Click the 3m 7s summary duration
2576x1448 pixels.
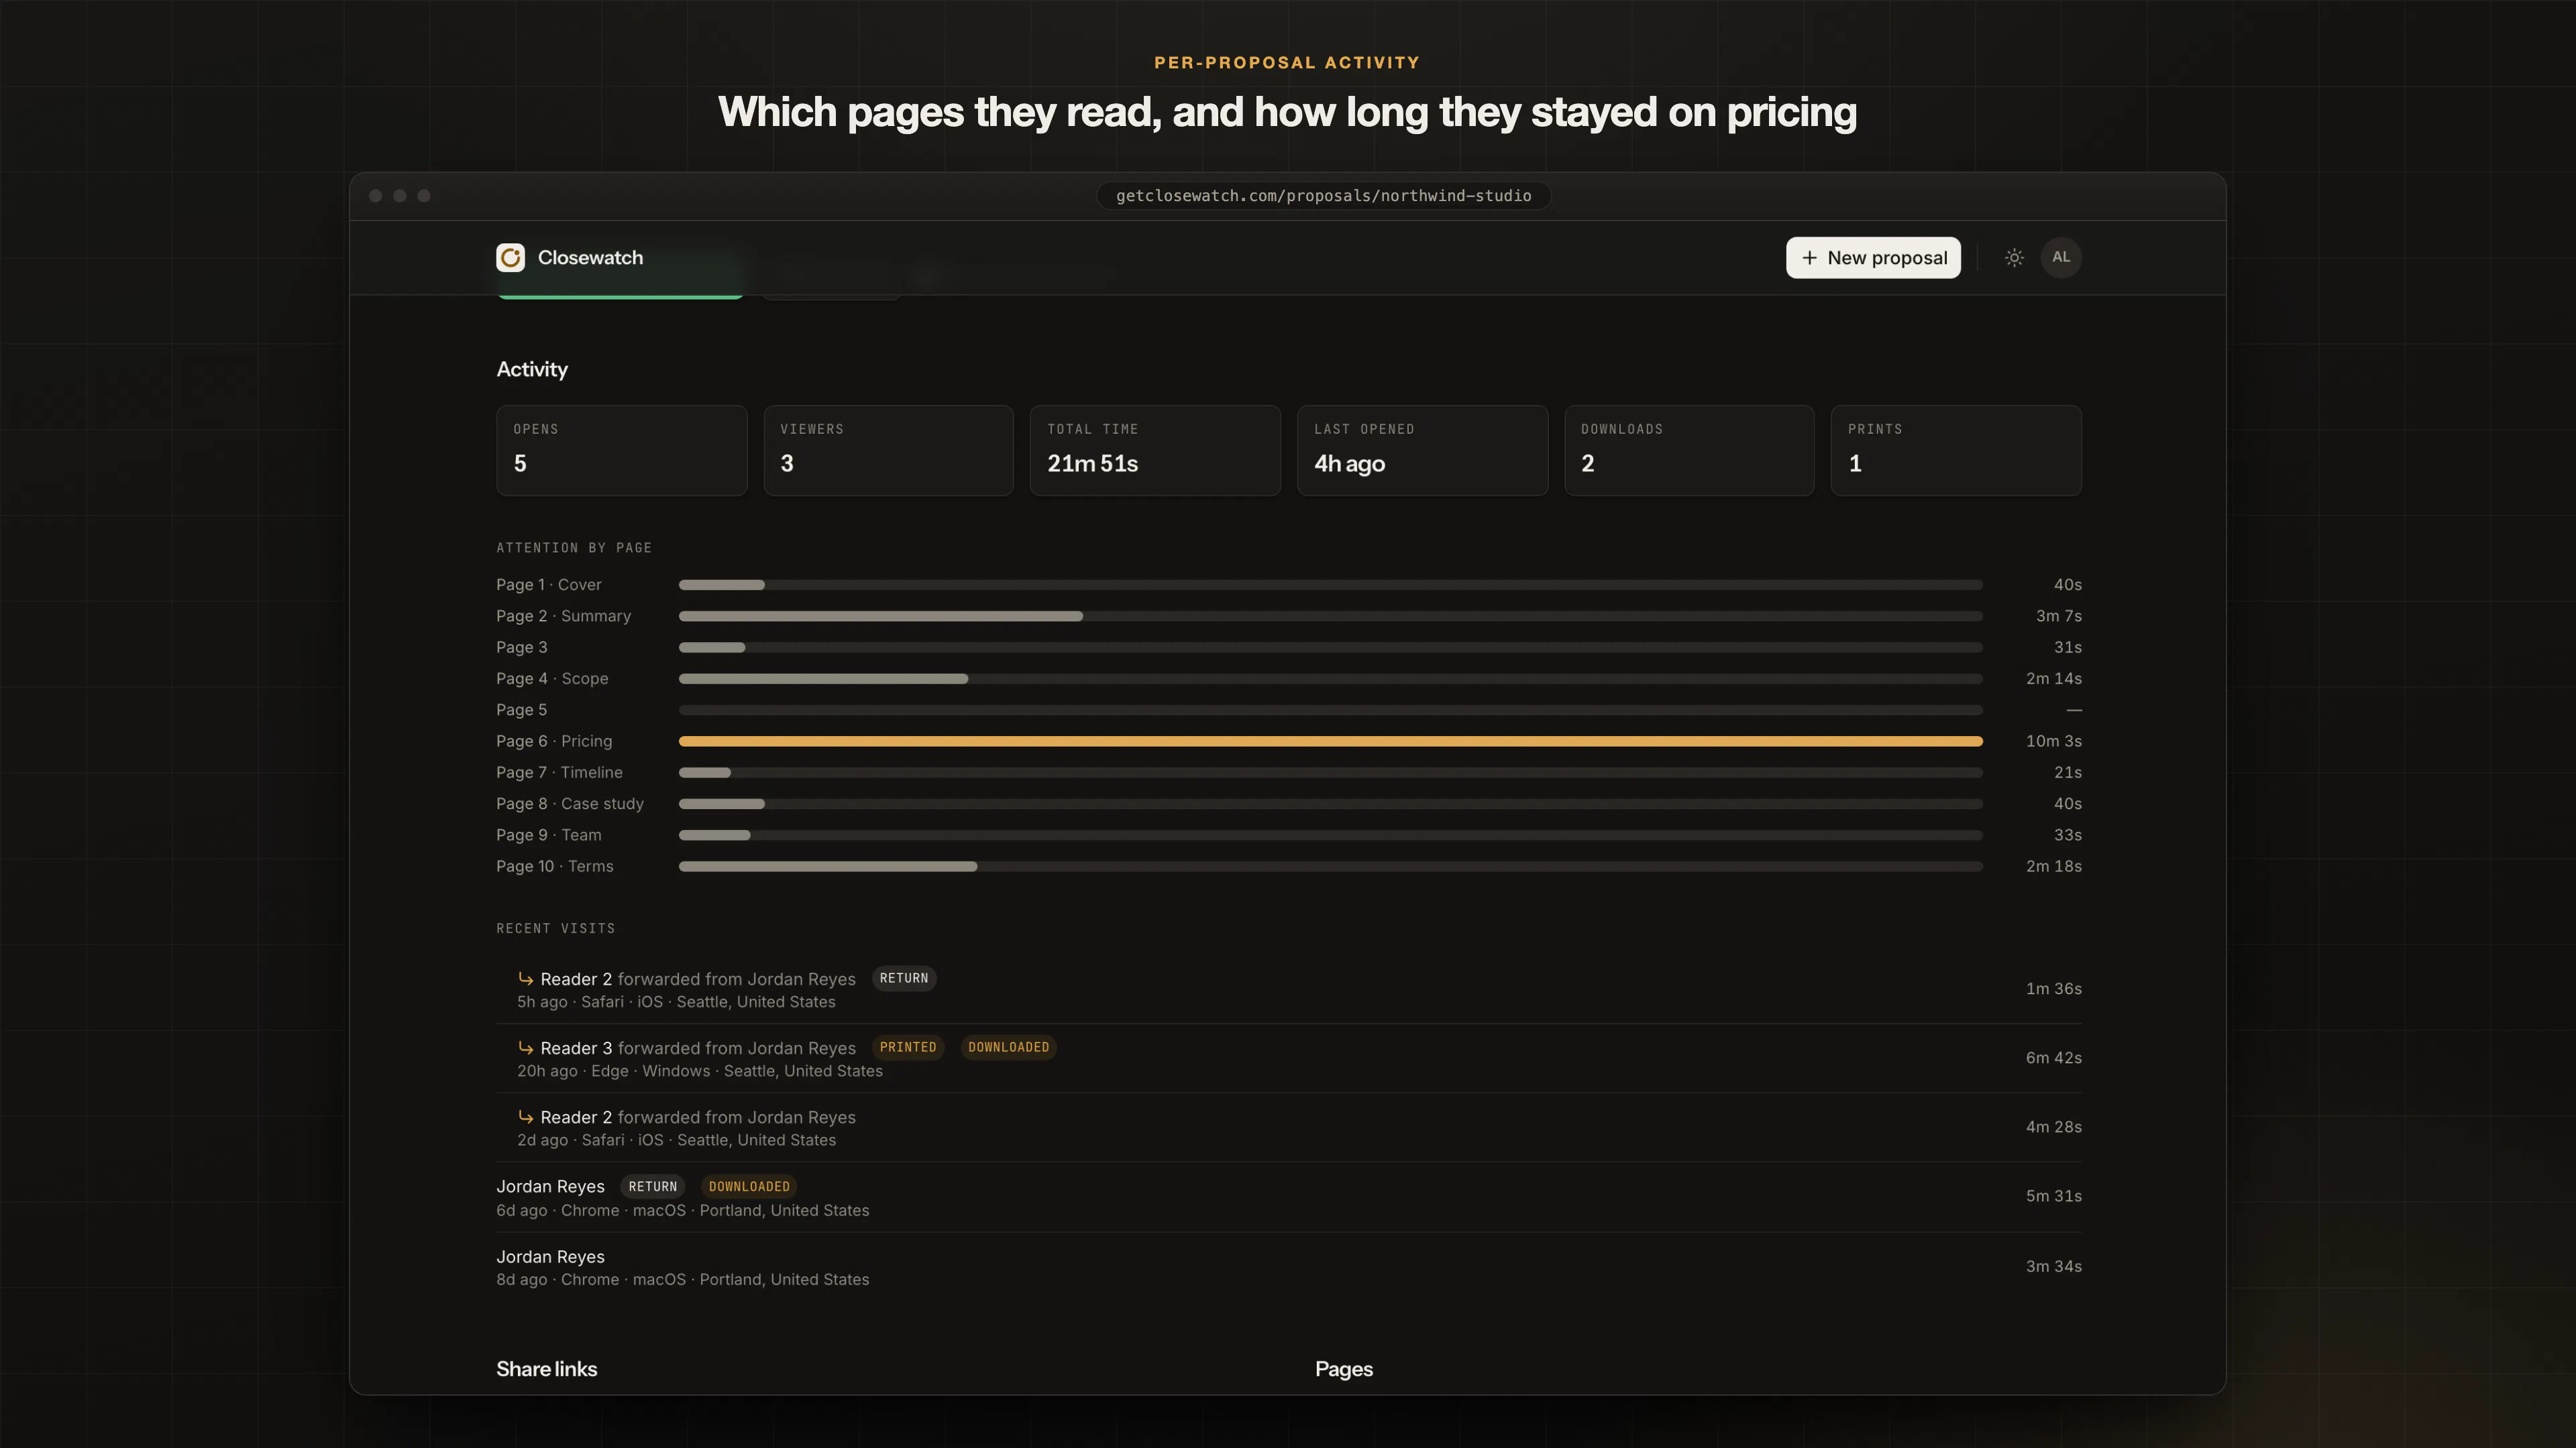tap(2059, 617)
